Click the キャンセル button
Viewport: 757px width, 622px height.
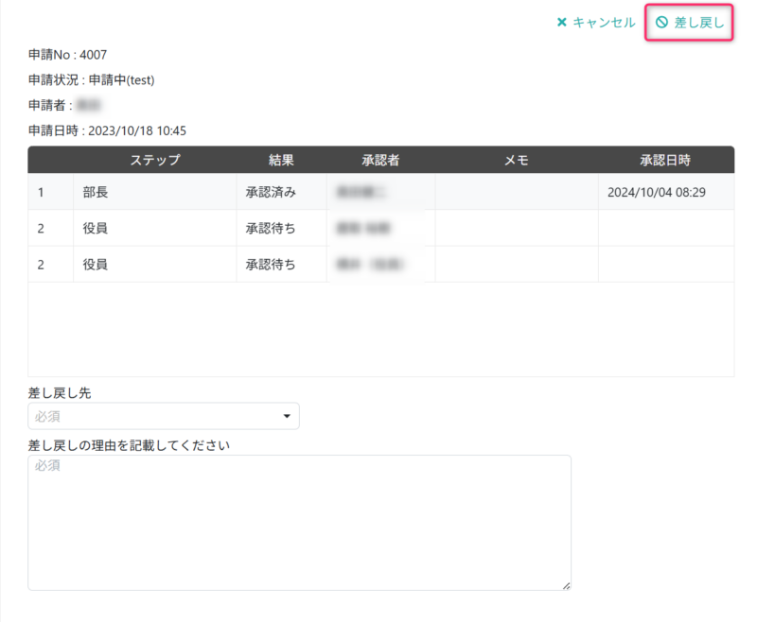tap(596, 22)
